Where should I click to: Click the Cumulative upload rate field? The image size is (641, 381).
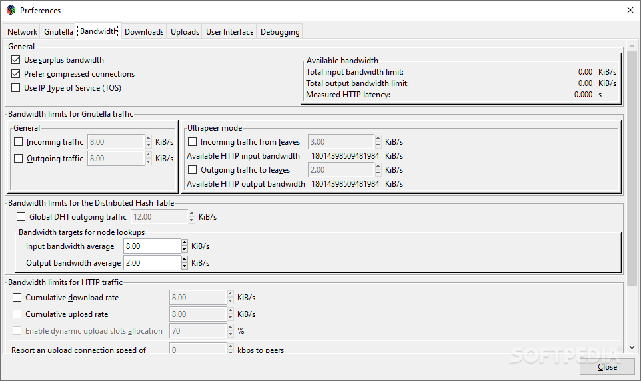(198, 314)
